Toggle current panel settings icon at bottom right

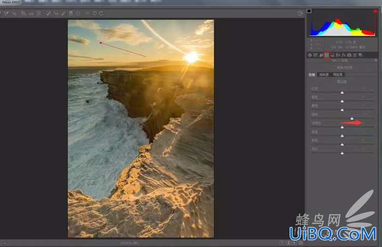(x=301, y=243)
